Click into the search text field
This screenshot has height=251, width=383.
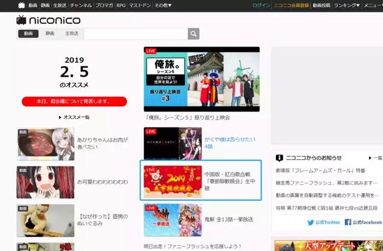136,33
